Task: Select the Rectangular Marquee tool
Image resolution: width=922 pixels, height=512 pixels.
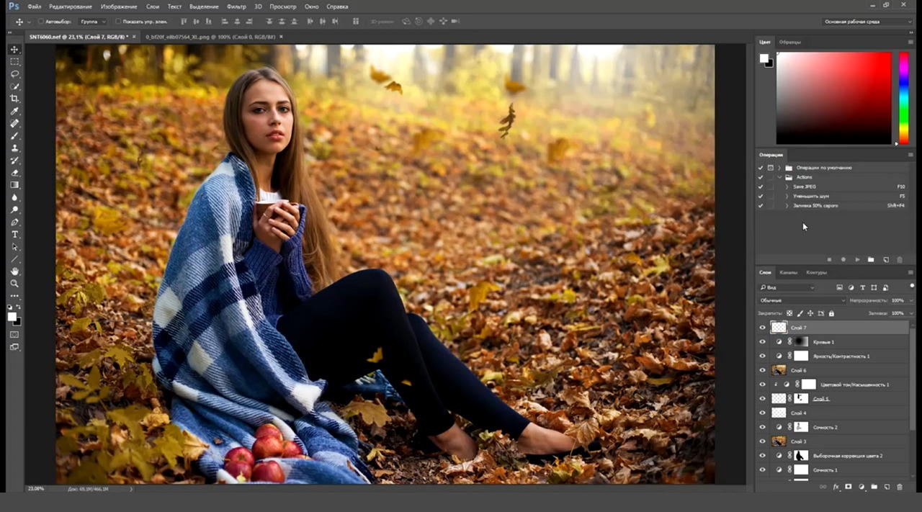Action: (x=14, y=62)
